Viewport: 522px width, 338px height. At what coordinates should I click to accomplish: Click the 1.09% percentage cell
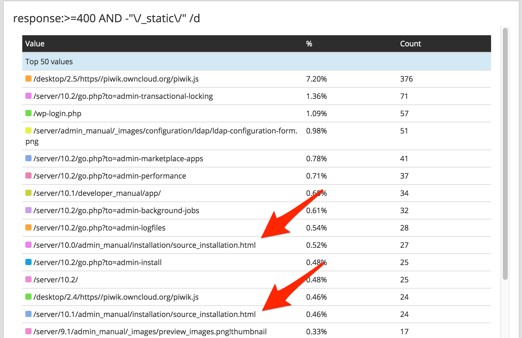point(316,113)
